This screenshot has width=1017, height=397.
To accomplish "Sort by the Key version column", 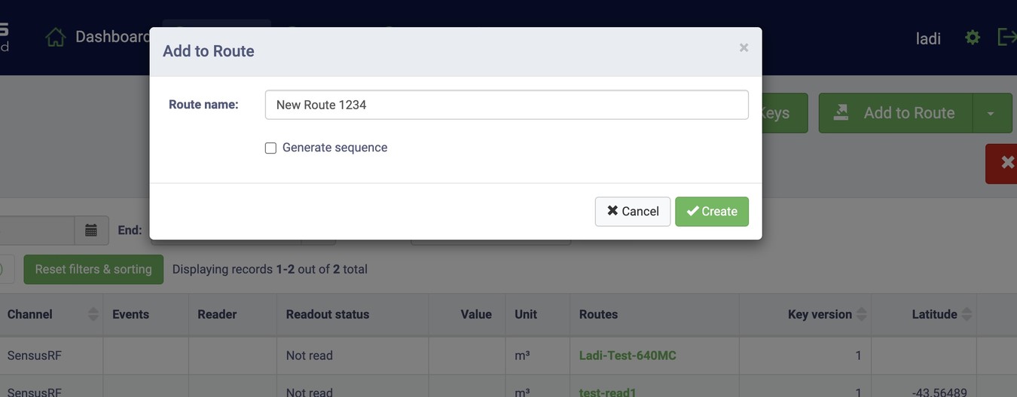I will (862, 314).
